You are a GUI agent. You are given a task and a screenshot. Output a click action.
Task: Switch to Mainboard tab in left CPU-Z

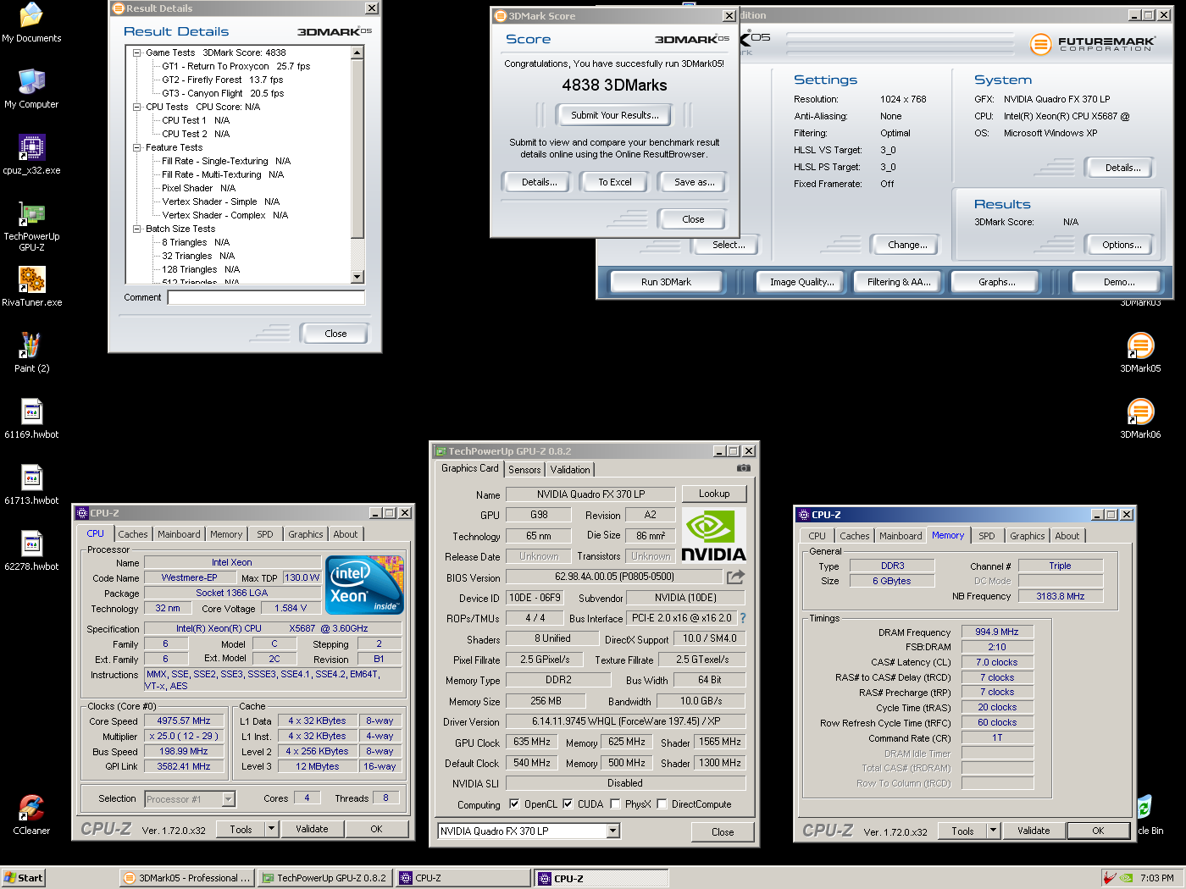(x=179, y=534)
